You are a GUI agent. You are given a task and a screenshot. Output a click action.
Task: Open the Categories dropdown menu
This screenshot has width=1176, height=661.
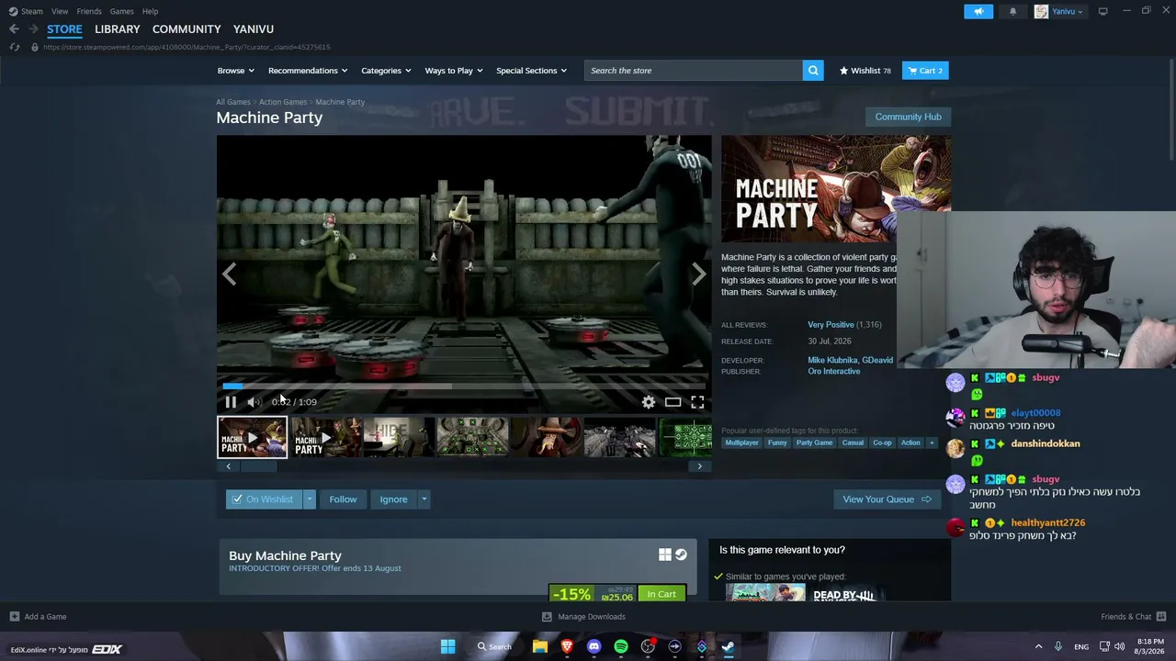386,71
